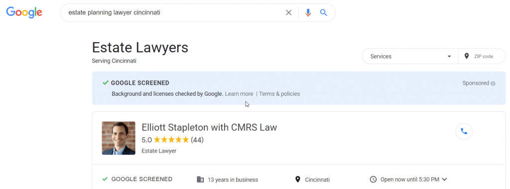Screen dimensions: 510x189
Task: Click the blue magnifying glass search icon
Action: coord(323,12)
